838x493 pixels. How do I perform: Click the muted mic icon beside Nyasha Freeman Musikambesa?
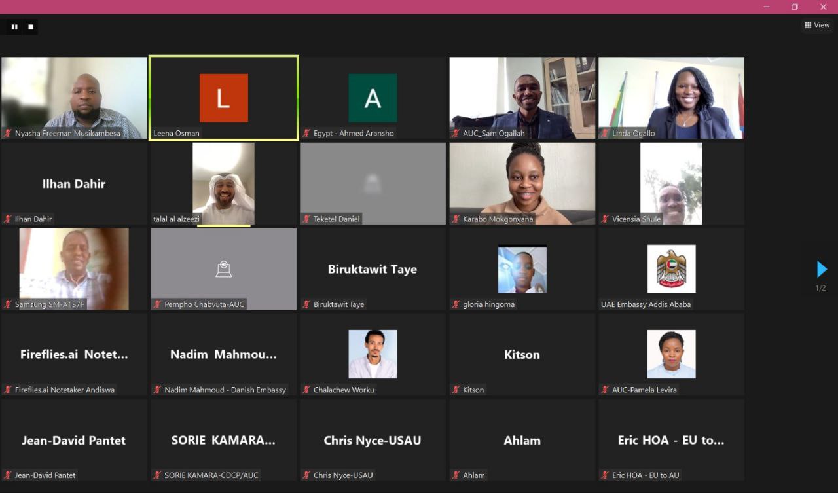8,134
